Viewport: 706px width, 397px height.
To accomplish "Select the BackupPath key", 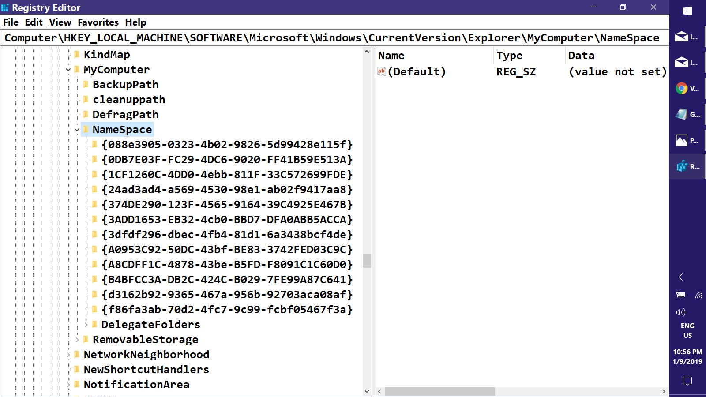I will (x=125, y=85).
